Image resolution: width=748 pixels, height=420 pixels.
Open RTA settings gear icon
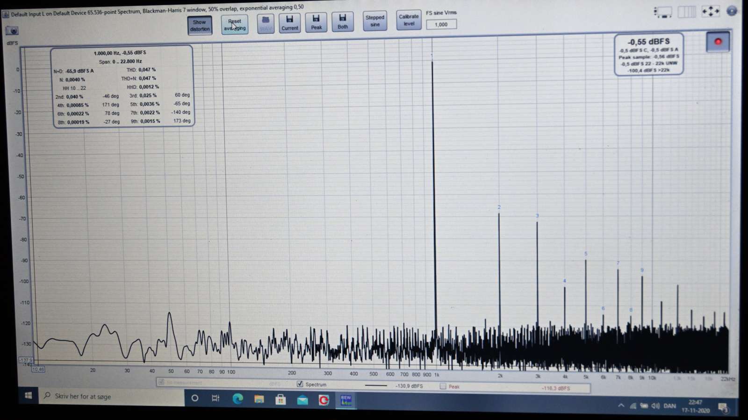732,11
